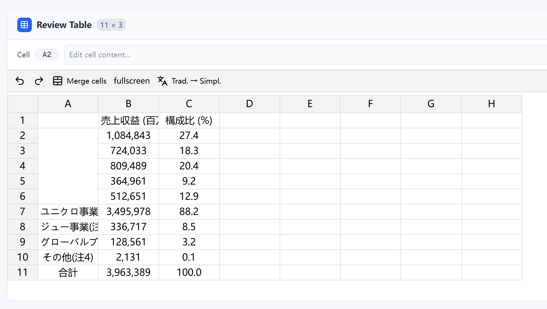Select cell labeled その他(注4)

point(68,257)
